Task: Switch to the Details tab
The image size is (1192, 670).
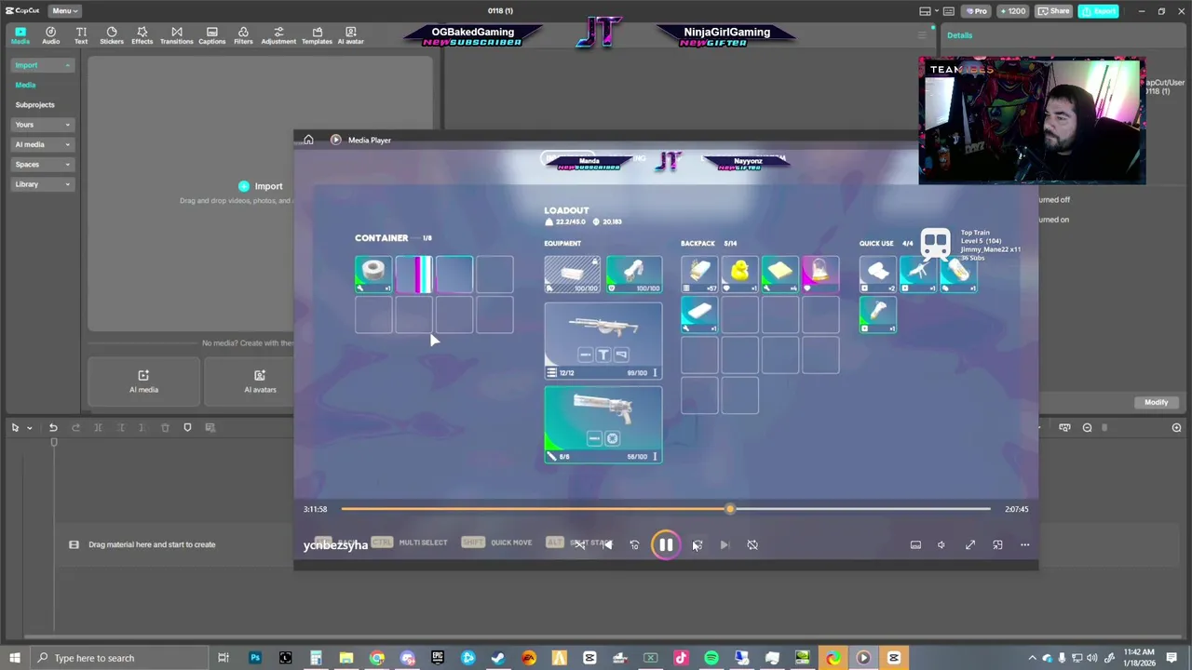Action: tap(959, 35)
